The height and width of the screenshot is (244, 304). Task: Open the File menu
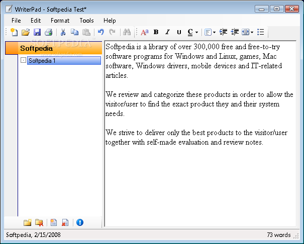[x=16, y=21]
